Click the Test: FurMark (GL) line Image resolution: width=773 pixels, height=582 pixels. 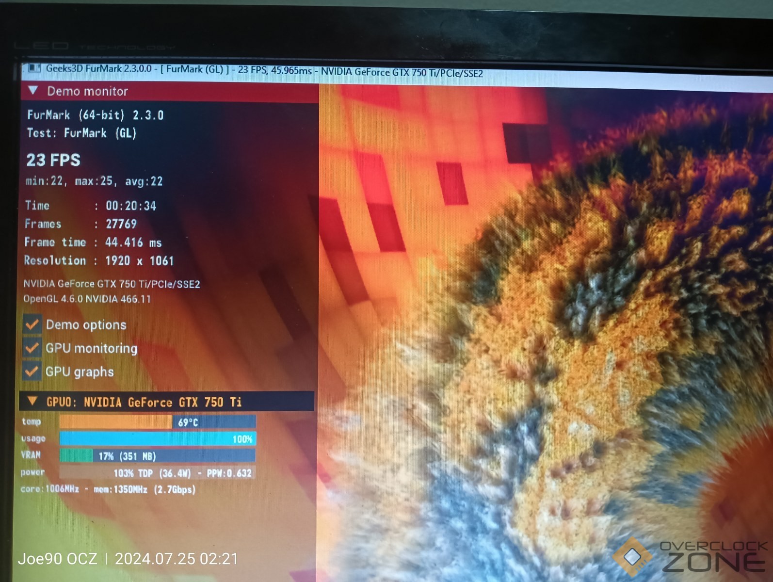coord(81,133)
